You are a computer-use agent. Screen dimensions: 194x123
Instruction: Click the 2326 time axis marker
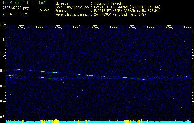coord(114,26)
